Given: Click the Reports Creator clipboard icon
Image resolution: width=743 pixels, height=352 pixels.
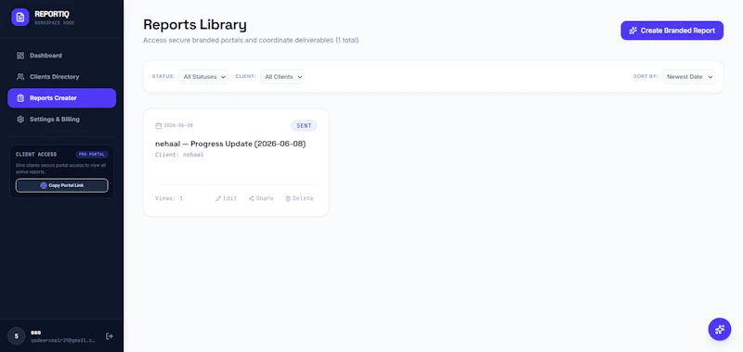Looking at the screenshot, I should click(20, 98).
